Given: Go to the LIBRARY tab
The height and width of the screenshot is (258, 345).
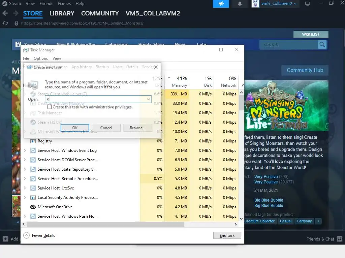Looking at the screenshot, I should tap(62, 13).
